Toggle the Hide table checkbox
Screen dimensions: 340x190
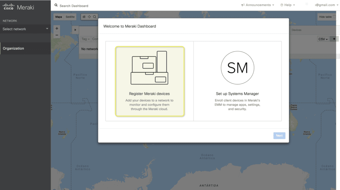pyautogui.click(x=334, y=17)
